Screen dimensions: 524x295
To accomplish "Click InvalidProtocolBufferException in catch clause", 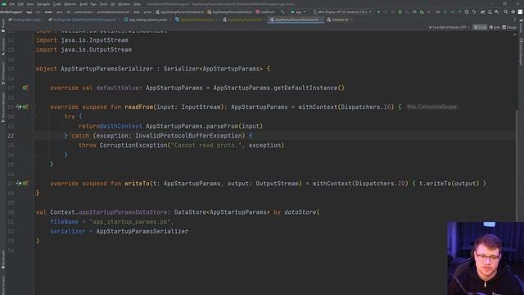I will pos(187,136).
